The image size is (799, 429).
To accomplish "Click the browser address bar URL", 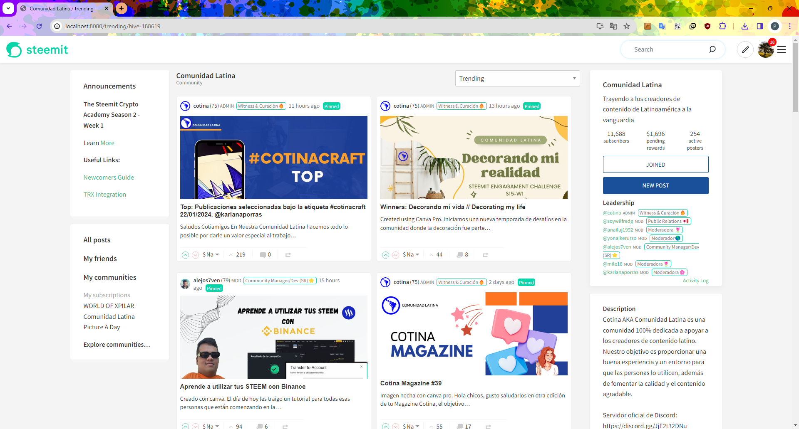I will [113, 26].
